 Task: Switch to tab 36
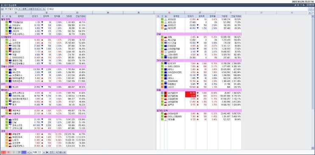(169, 13)
